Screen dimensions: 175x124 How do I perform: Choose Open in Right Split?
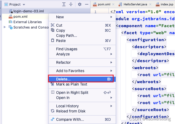[x=82, y=93]
